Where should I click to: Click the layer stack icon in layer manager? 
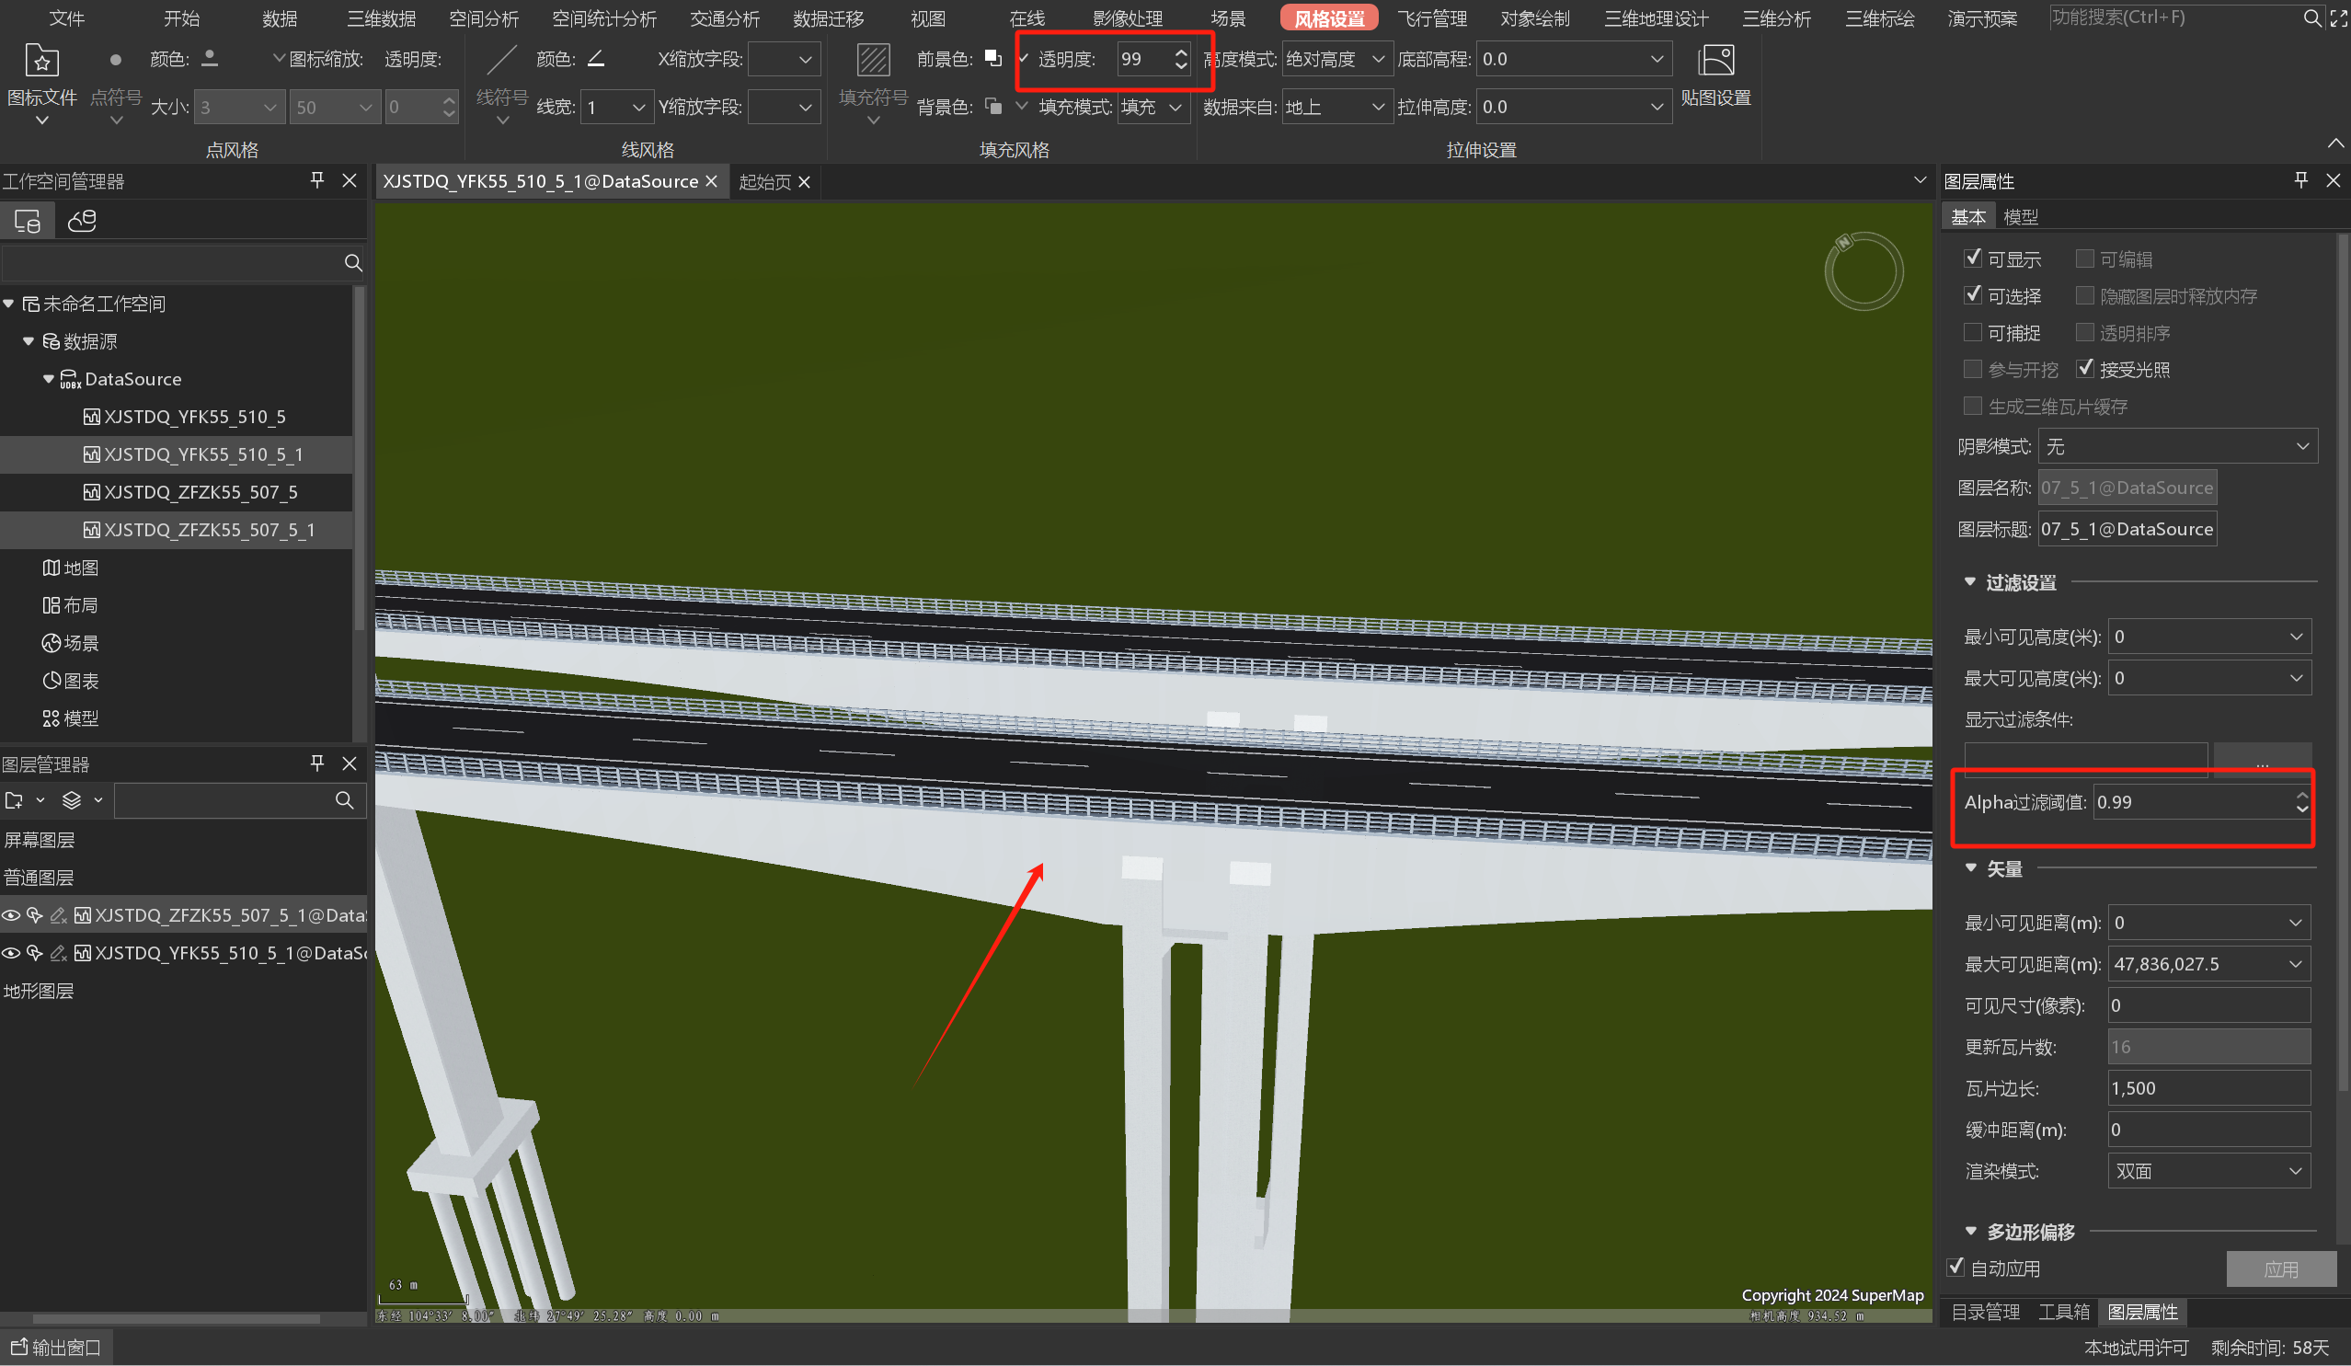[72, 800]
